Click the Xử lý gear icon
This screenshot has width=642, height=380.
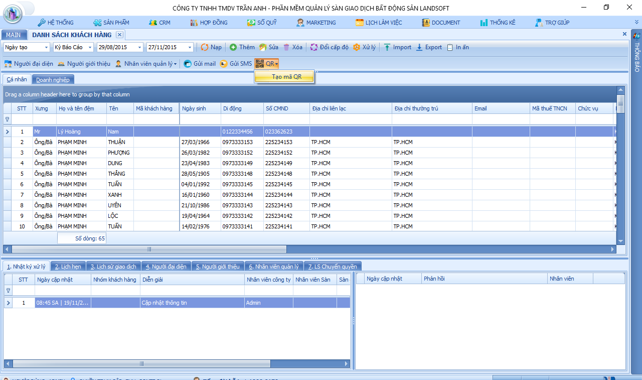357,47
